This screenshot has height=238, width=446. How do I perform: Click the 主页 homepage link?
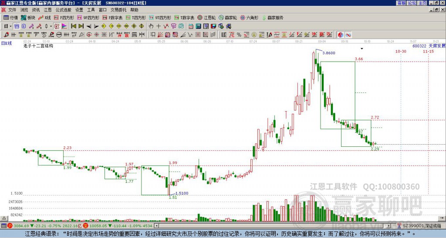[422, 3]
